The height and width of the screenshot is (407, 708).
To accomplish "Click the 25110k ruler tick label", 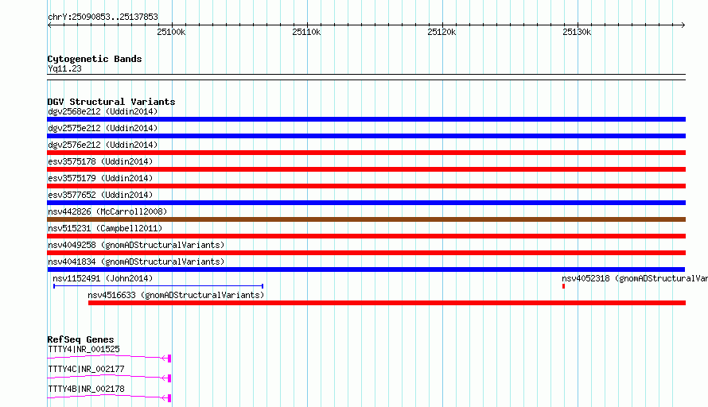I will (306, 32).
